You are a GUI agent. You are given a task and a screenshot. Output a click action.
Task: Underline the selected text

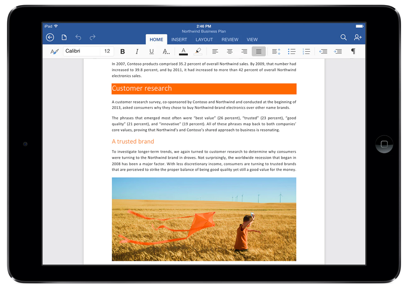point(151,51)
